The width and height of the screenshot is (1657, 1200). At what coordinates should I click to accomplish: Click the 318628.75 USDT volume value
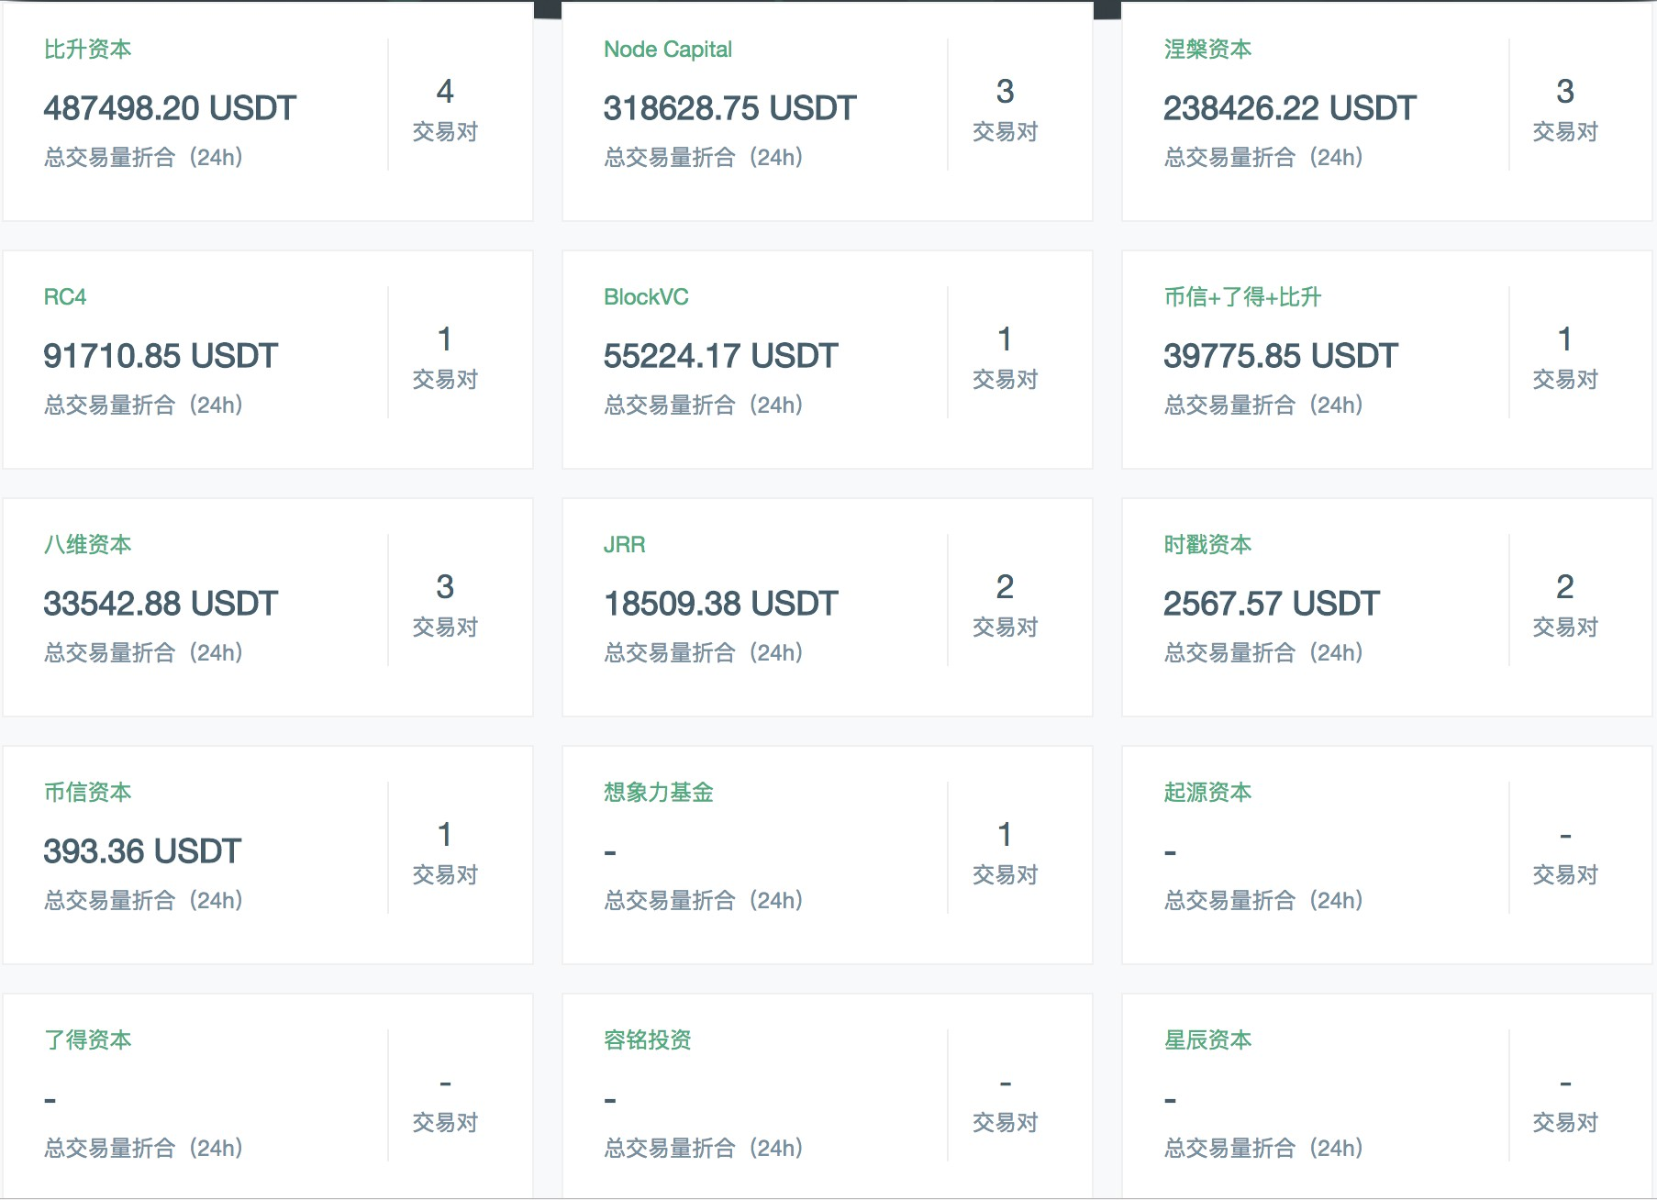(x=730, y=108)
